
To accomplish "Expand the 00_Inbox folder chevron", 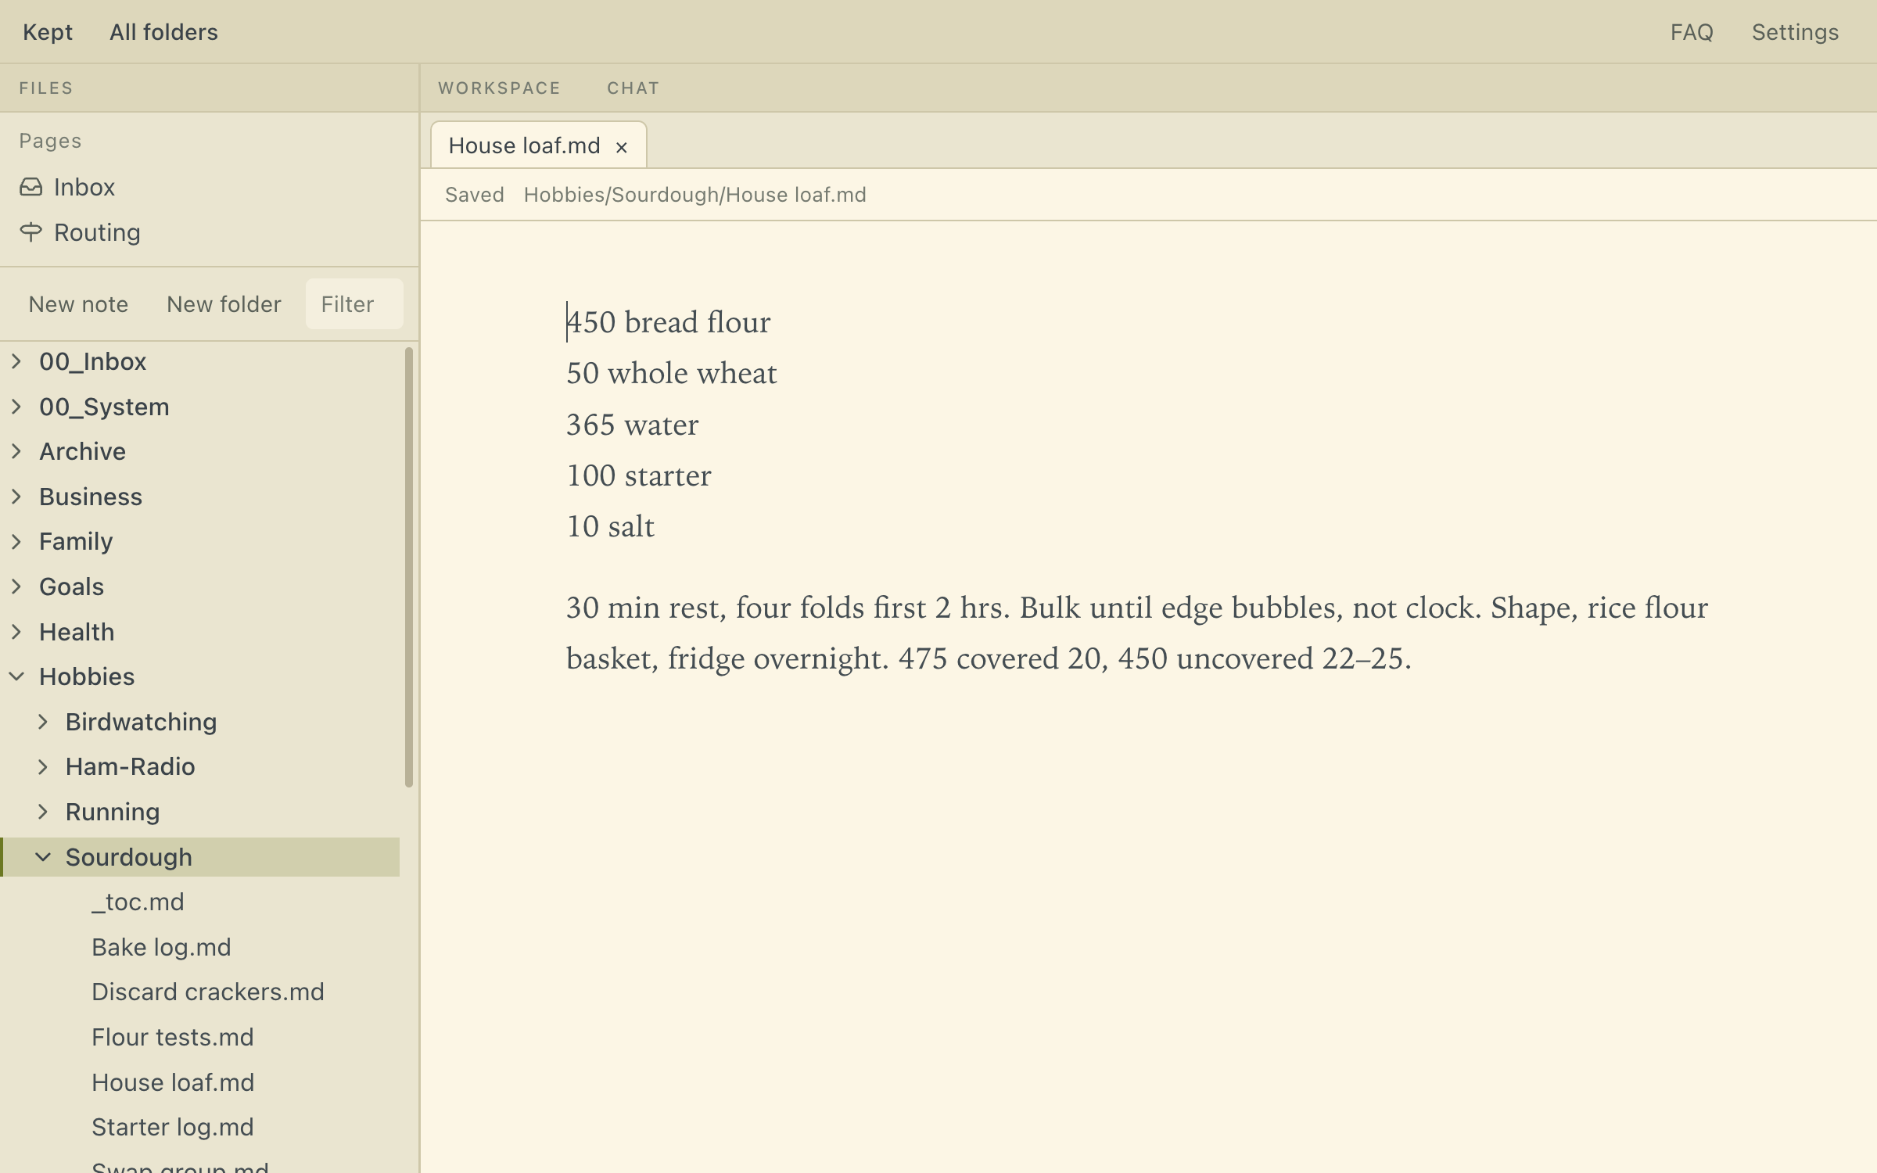I will pyautogui.click(x=16, y=361).
